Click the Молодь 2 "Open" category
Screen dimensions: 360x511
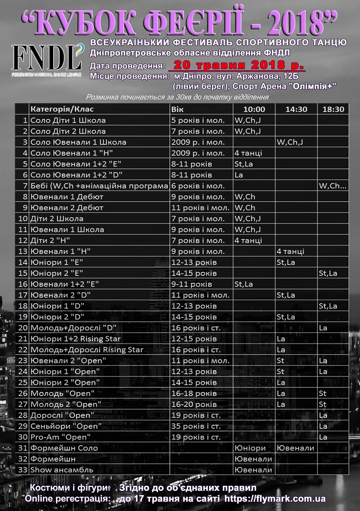point(66,404)
